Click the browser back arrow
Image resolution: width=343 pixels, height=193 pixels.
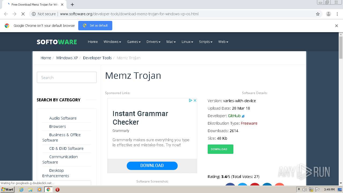[x=6, y=14]
